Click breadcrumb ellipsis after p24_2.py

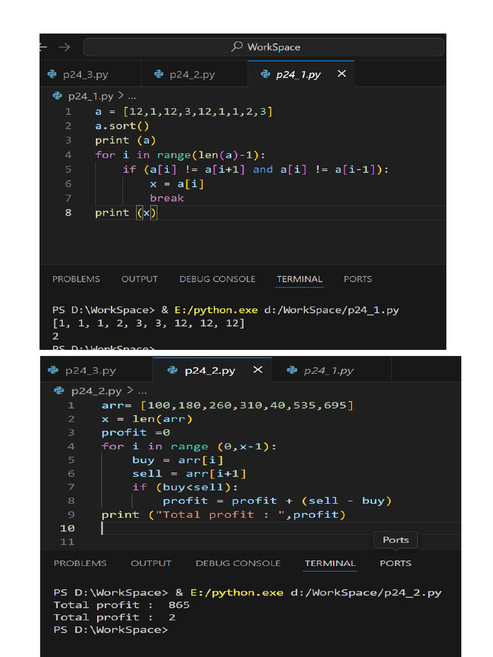(x=143, y=392)
